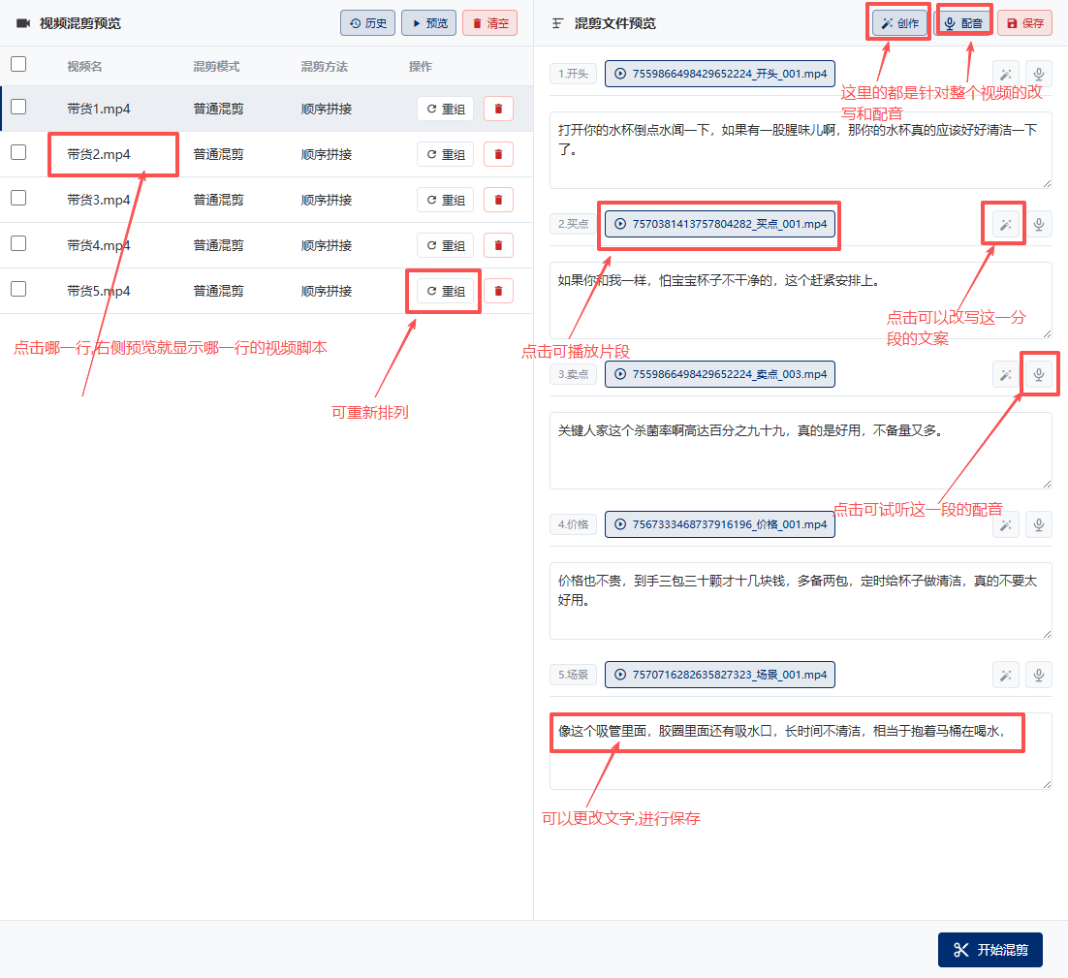Regroup 带货5.mp4 with 重组 button
This screenshot has height=978, width=1068.
446,292
